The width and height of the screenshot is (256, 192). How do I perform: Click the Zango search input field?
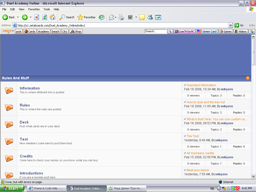point(155,31)
